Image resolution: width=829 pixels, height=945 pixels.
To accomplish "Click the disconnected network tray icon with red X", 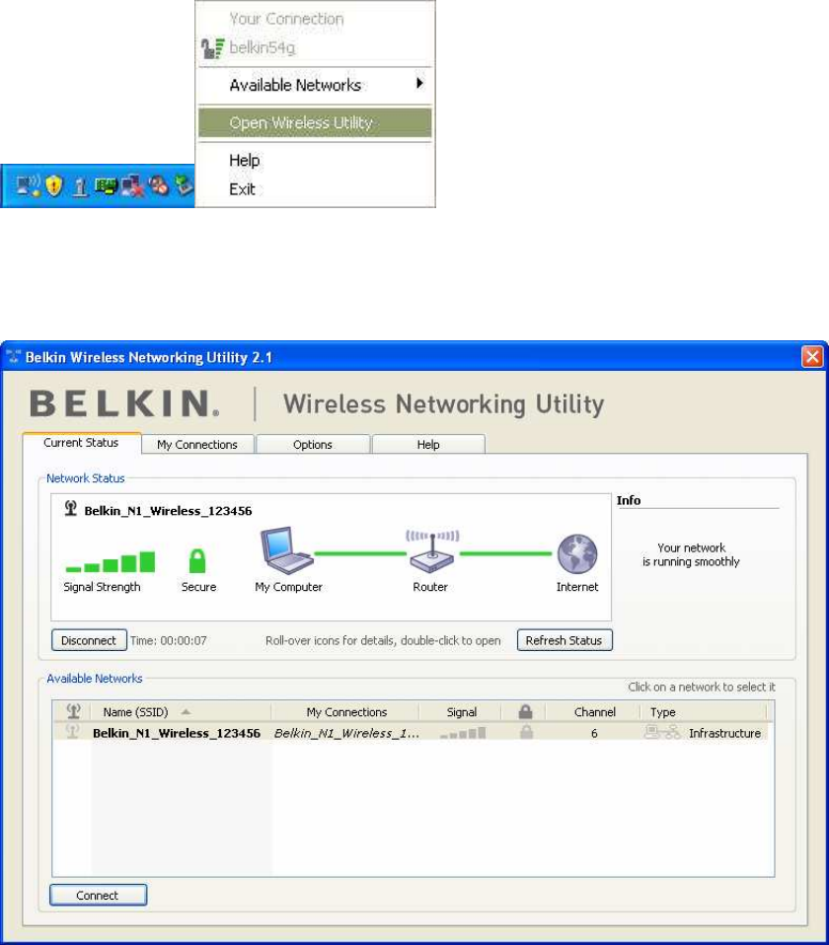I will coord(132,186).
